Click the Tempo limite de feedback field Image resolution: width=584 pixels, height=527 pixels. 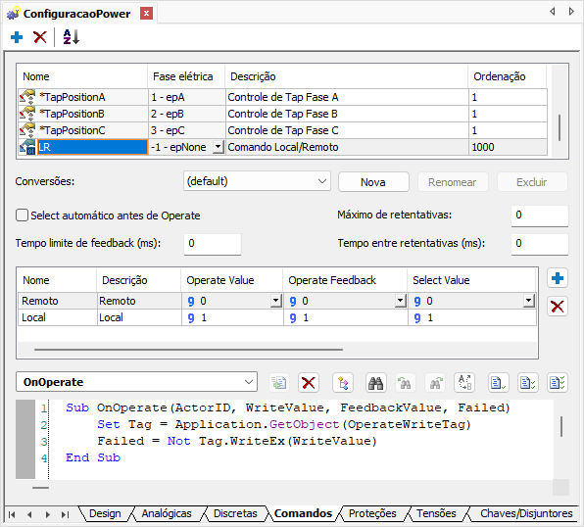click(x=213, y=244)
